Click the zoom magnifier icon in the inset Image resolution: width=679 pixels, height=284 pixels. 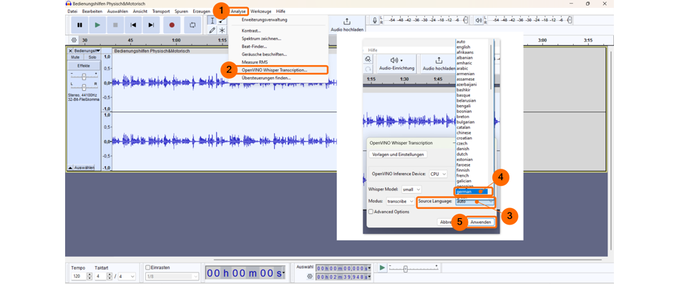368,59
